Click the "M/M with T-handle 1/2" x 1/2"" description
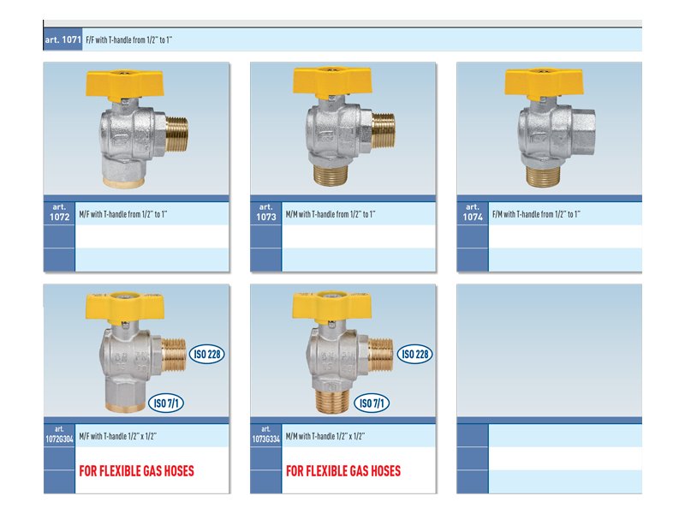The width and height of the screenshot is (685, 514). point(325,436)
